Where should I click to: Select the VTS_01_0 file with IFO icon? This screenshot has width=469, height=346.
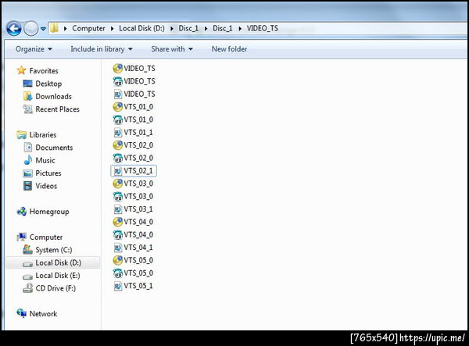point(133,119)
